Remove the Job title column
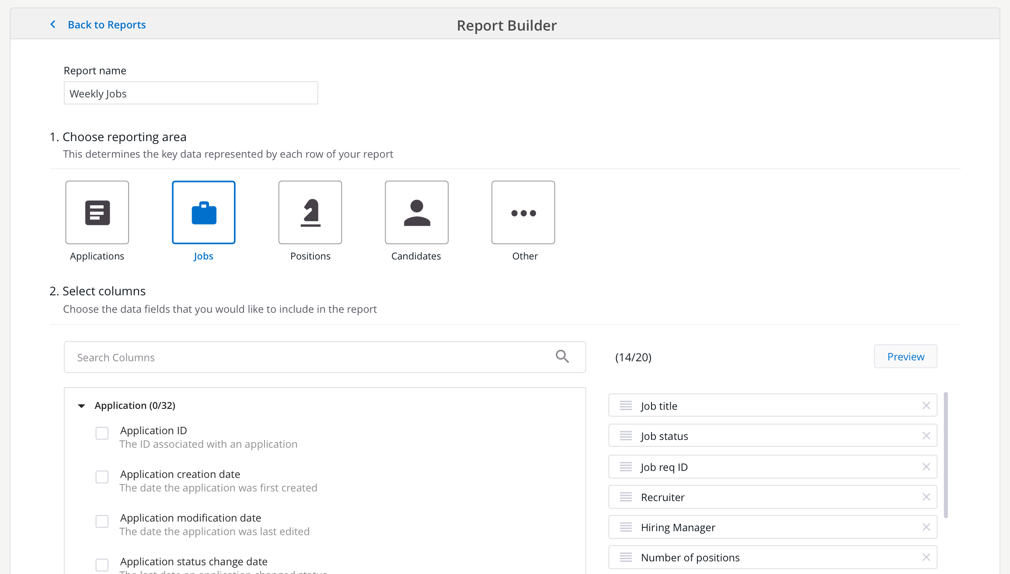Viewport: 1010px width, 574px height. coord(926,405)
